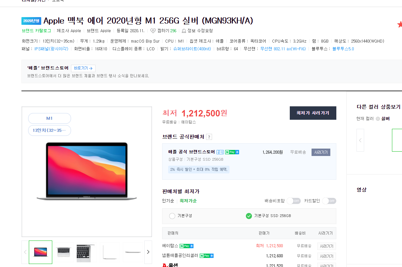
Task: Click the 옥션 seller logo
Action: point(170,265)
